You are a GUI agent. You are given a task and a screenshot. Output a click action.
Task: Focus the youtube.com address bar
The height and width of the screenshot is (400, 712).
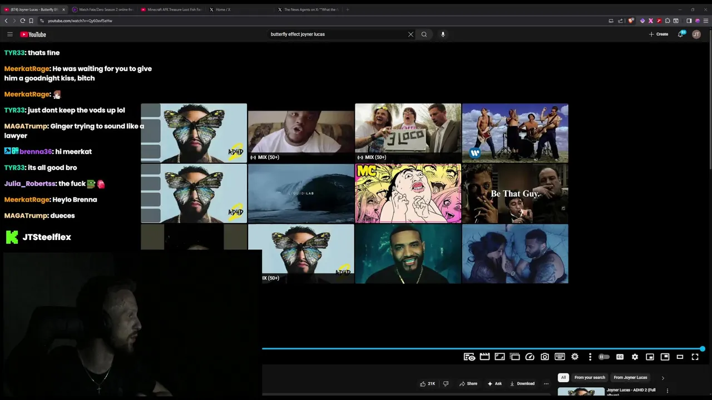click(323, 21)
